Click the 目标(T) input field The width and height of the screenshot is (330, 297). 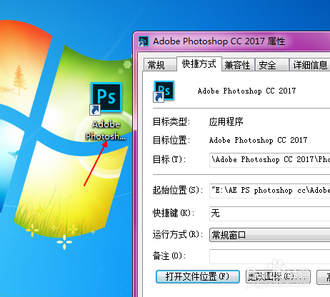270,160
